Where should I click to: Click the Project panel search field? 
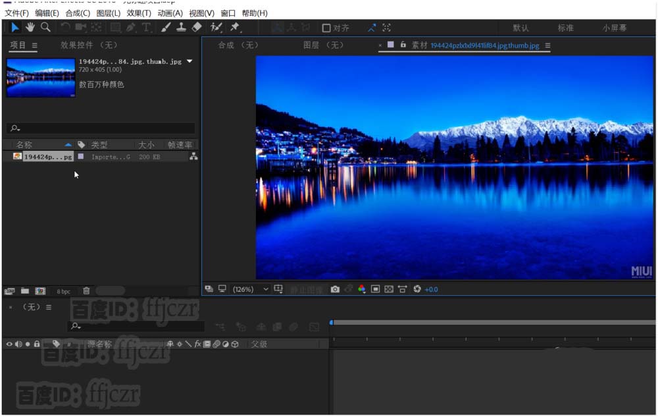[101, 128]
